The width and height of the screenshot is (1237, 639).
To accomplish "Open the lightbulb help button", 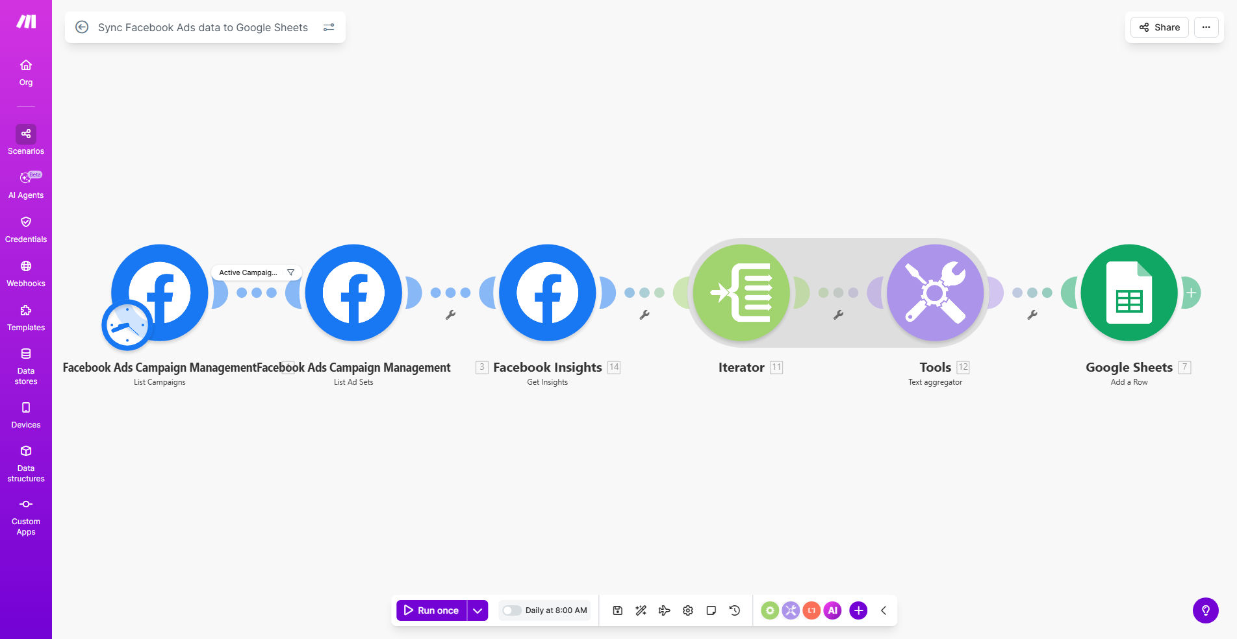I will (x=1206, y=610).
